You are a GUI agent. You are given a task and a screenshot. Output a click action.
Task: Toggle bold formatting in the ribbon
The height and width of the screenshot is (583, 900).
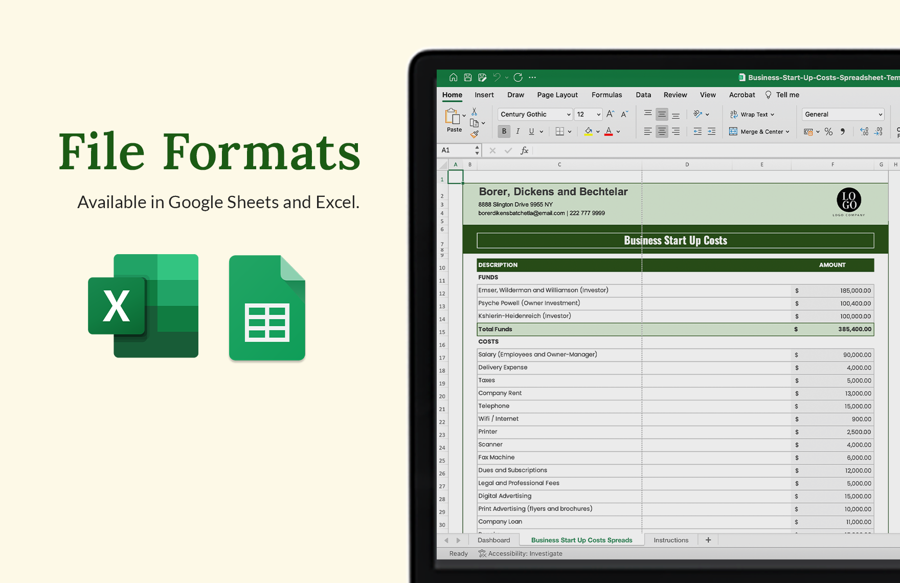coord(504,131)
